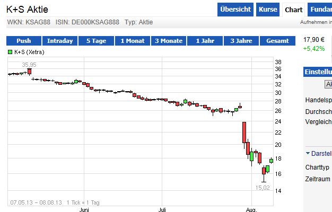Show the Intraday chart

coord(60,41)
